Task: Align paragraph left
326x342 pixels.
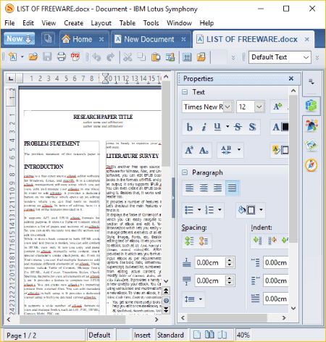Action: (x=190, y=188)
